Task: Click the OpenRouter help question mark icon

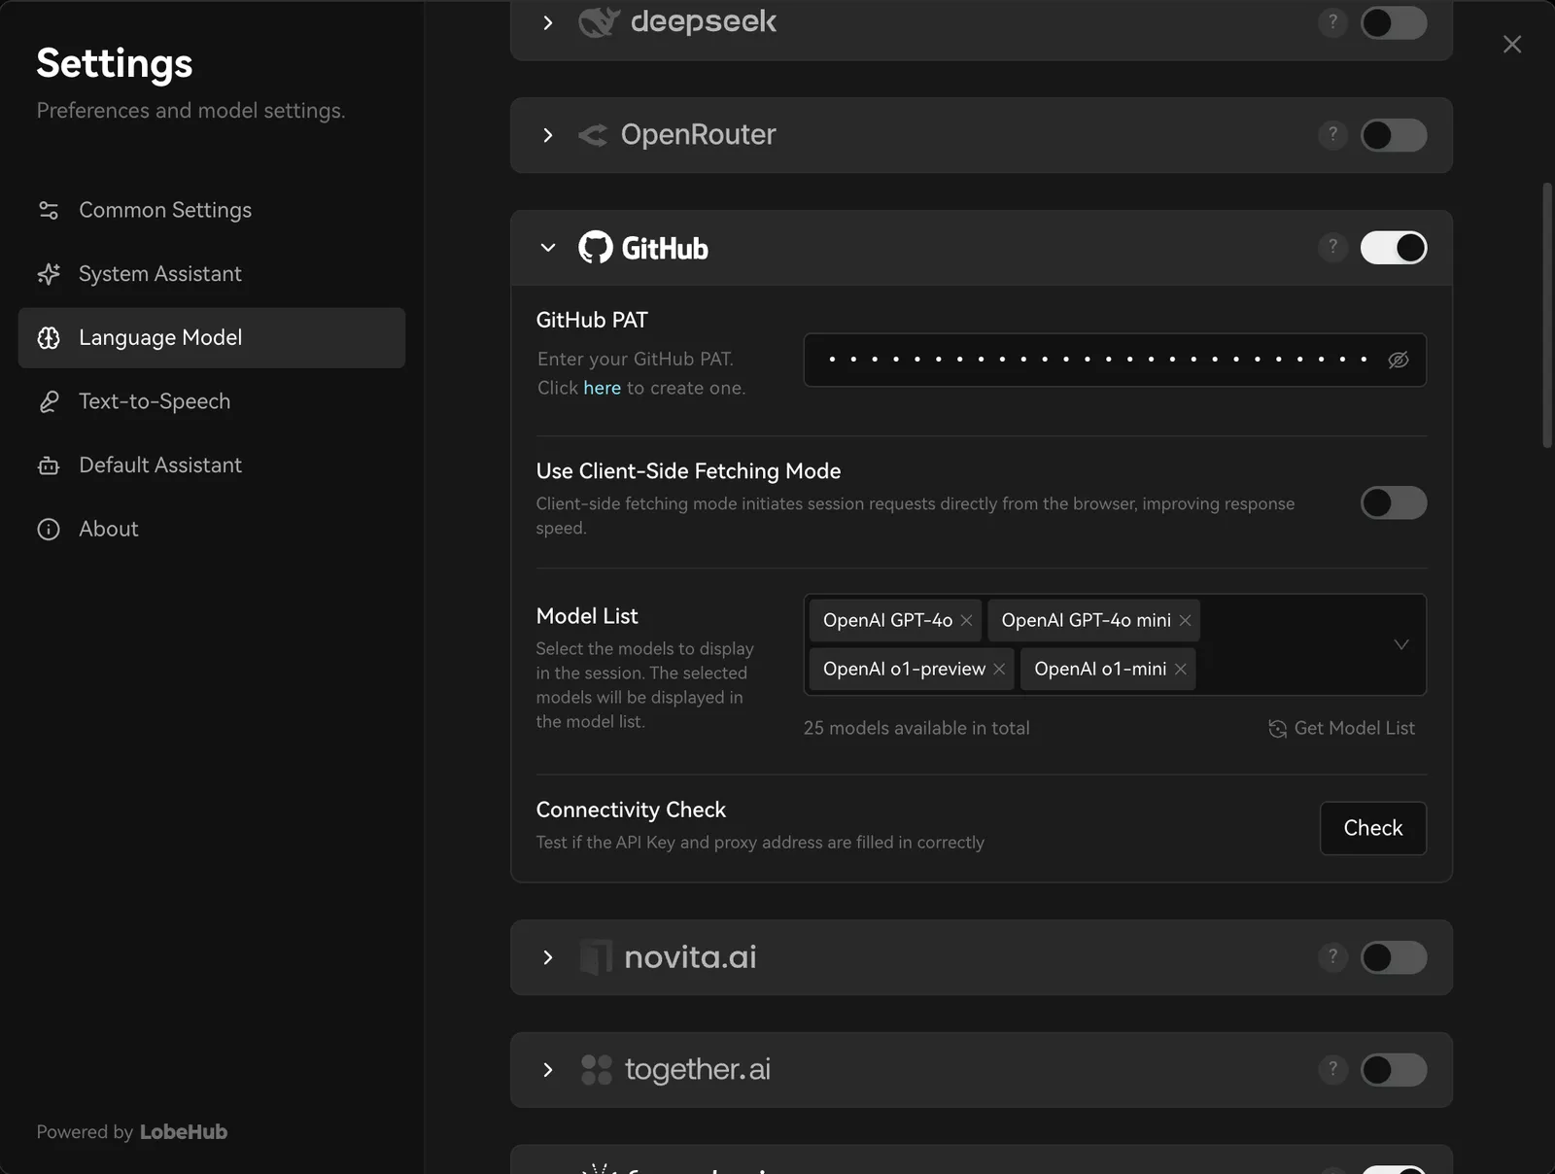Action: (x=1332, y=134)
